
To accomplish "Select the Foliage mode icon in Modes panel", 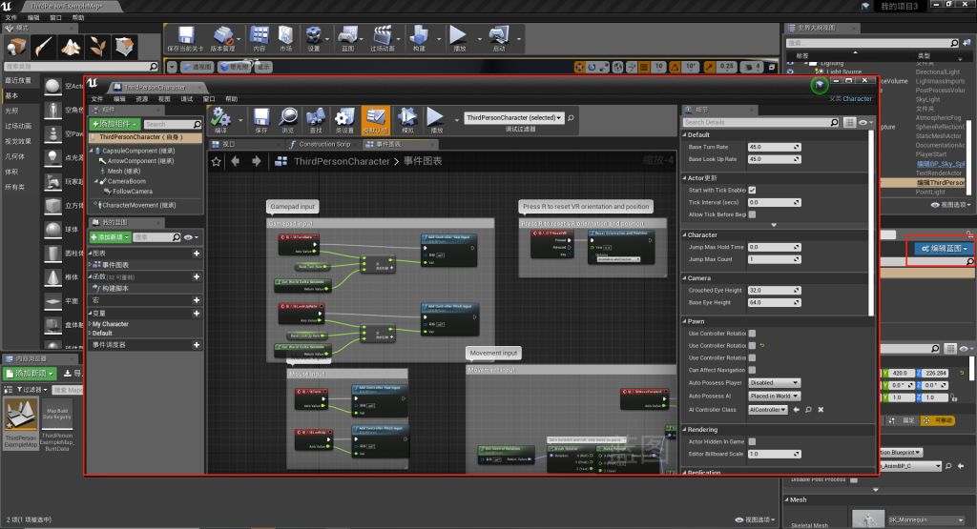I will 97,46.
